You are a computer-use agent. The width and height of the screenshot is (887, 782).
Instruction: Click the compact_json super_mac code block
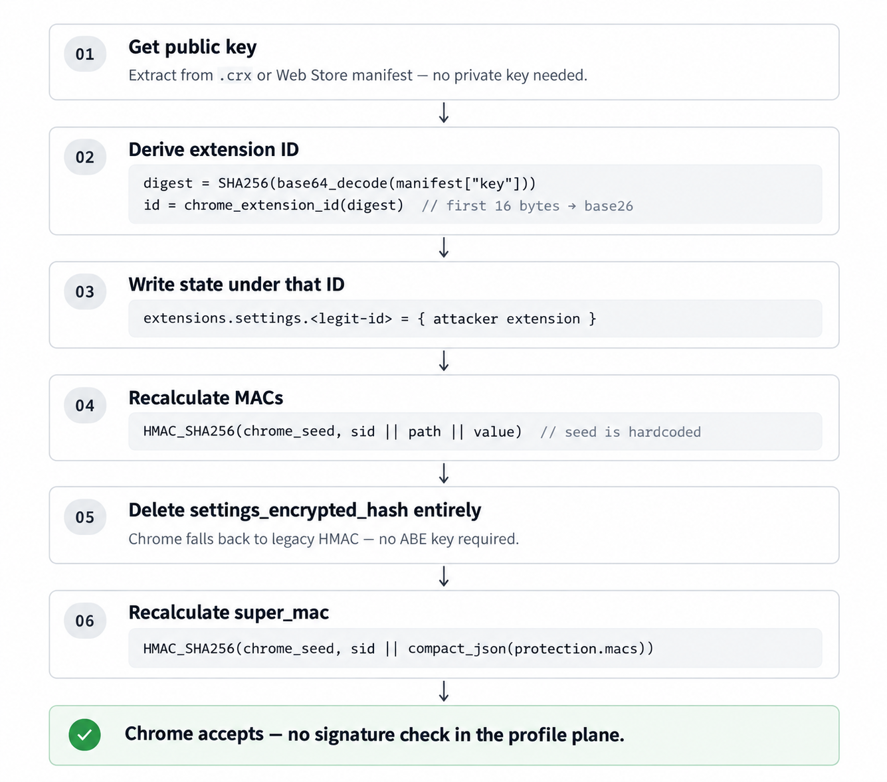pyautogui.click(x=475, y=648)
